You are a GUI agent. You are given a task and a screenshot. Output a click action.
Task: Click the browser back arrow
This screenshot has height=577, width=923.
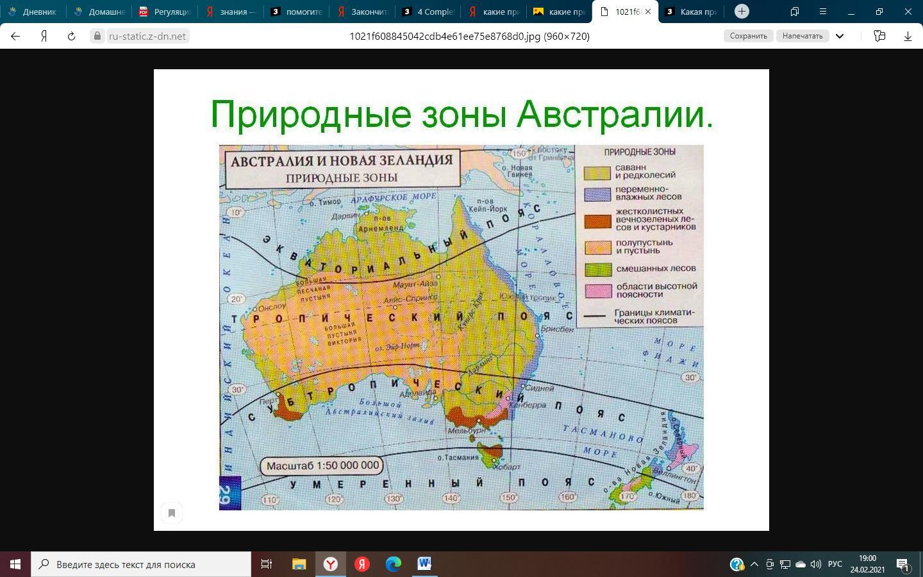pyautogui.click(x=15, y=36)
